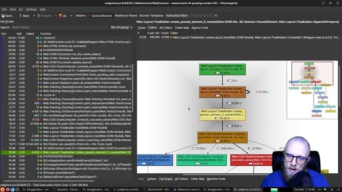Click the recursive call loop arrow on brown node

click(x=248, y=92)
